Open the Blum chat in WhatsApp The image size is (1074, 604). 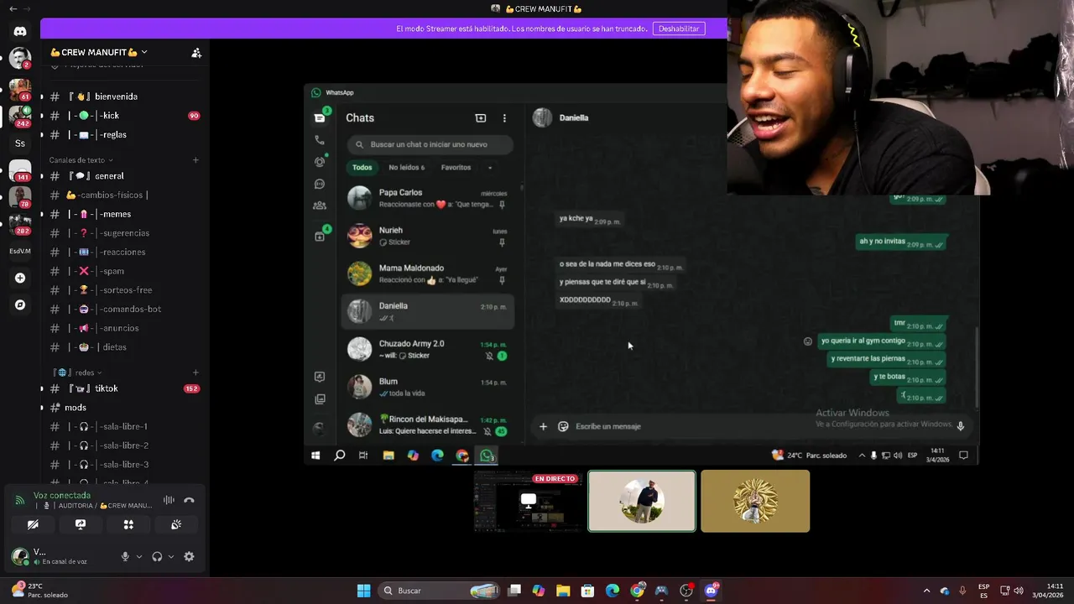(x=428, y=387)
